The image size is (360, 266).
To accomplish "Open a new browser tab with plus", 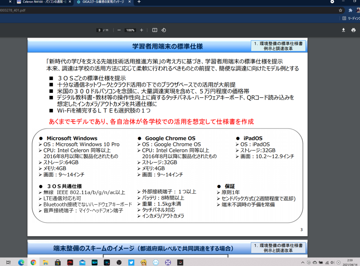I will pos(139,2).
